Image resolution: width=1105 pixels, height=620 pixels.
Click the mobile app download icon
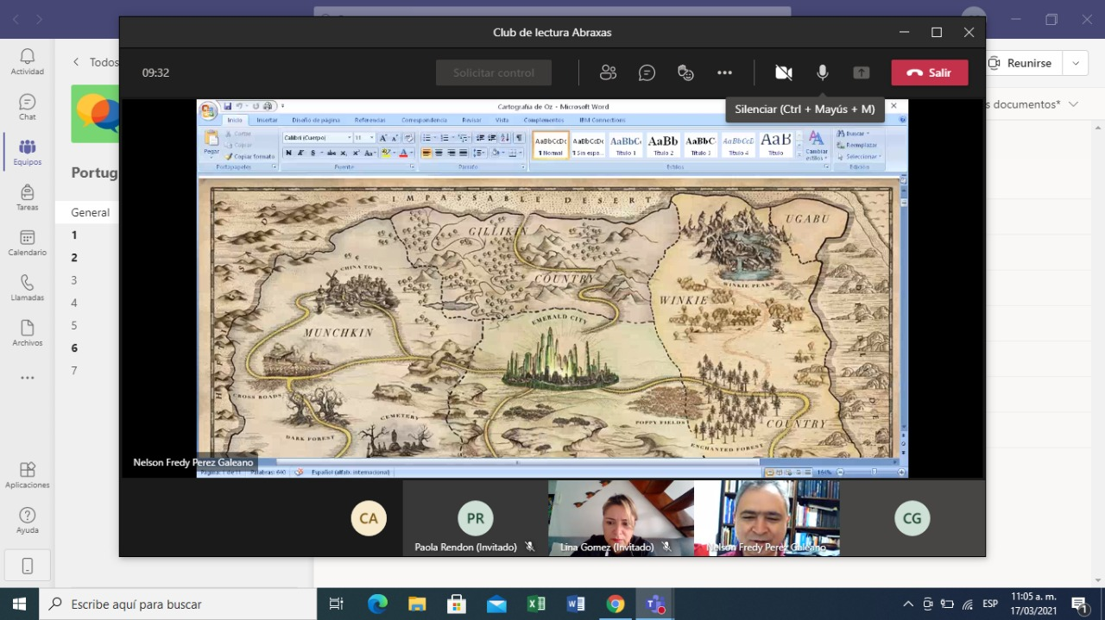[28, 566]
